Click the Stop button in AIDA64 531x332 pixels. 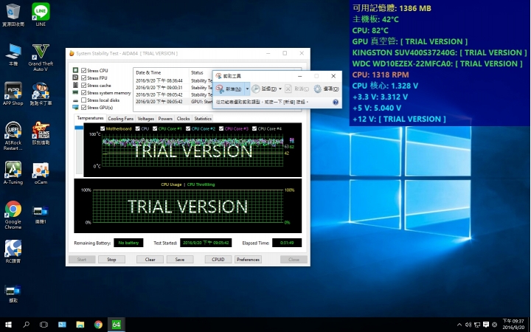click(111, 260)
